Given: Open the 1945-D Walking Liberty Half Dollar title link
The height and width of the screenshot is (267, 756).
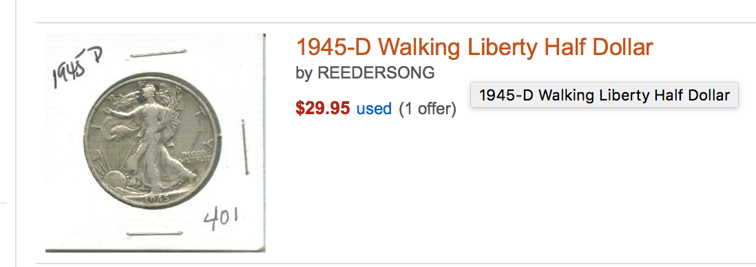Looking at the screenshot, I should (x=474, y=47).
